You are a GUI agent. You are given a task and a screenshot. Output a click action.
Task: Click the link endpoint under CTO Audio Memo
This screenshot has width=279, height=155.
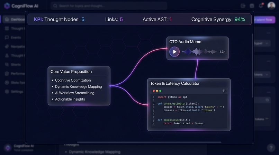(198, 60)
